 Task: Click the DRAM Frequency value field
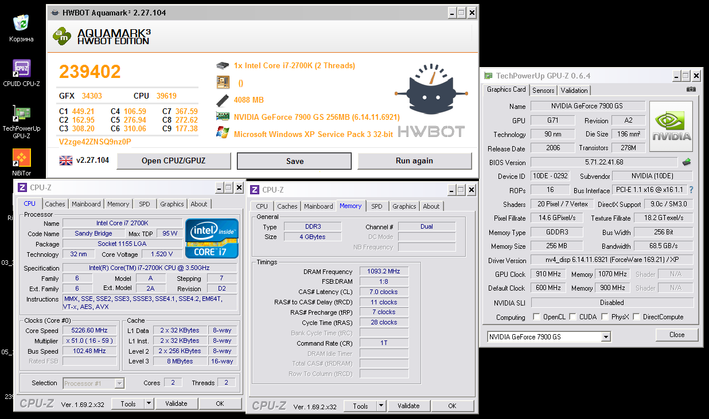[x=384, y=271]
